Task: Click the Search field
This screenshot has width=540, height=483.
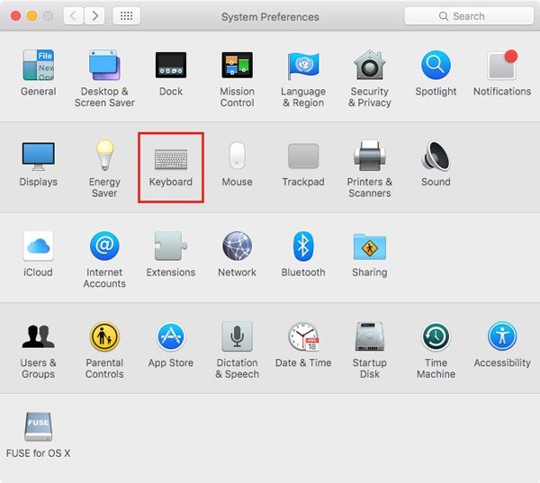Action: (469, 16)
